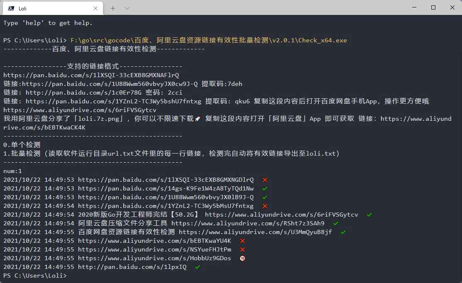462x283 pixels.
Task: Open result link aliyundrive.com/s/bEBTKwaYU4K
Action: pos(154,241)
